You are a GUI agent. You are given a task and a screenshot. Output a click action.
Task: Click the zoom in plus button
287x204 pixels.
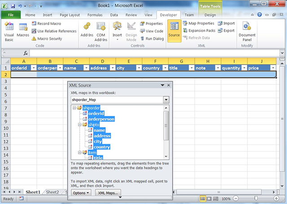276,199
